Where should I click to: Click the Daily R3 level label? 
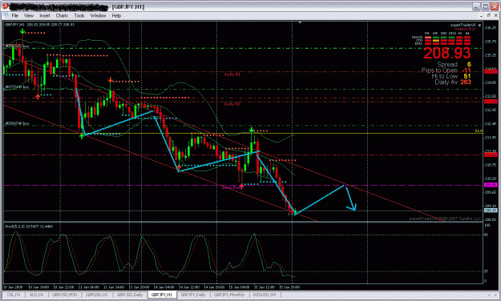[232, 74]
